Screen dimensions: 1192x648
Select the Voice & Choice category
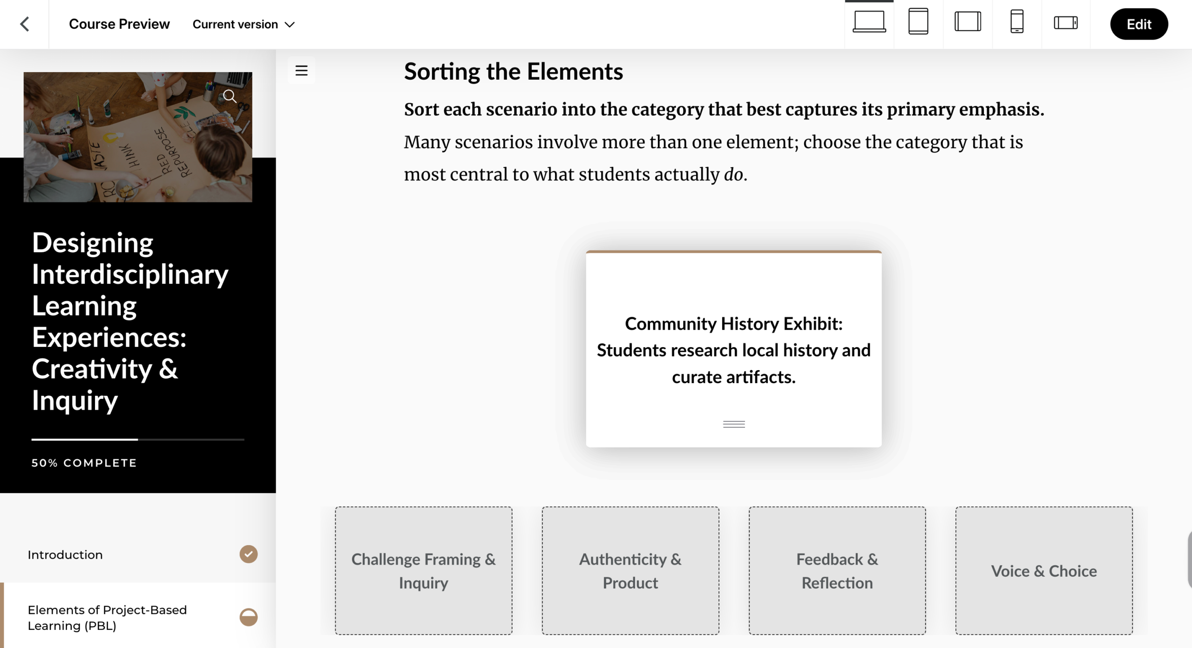click(1043, 571)
